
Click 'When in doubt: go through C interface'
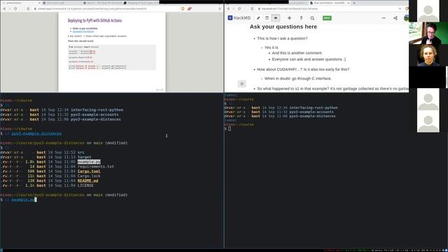click(x=298, y=78)
